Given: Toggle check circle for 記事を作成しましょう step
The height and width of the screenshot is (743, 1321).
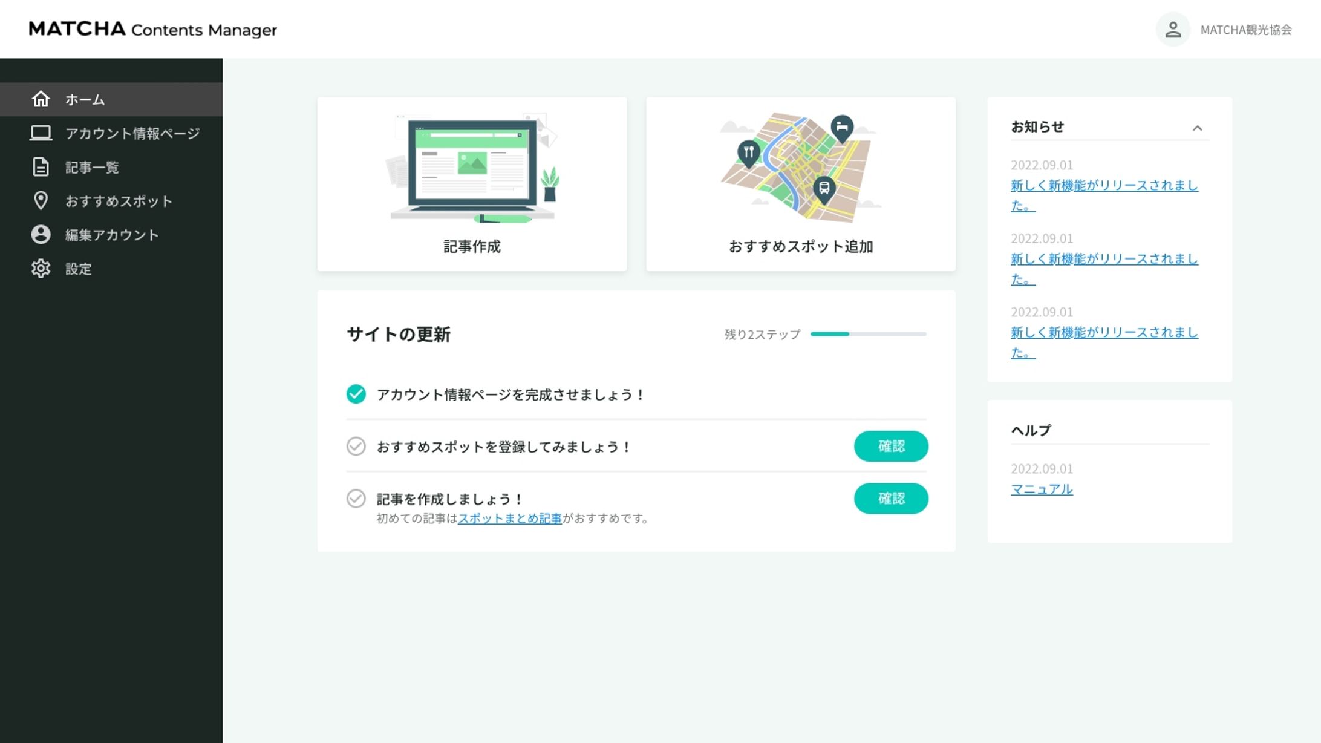Looking at the screenshot, I should point(356,498).
